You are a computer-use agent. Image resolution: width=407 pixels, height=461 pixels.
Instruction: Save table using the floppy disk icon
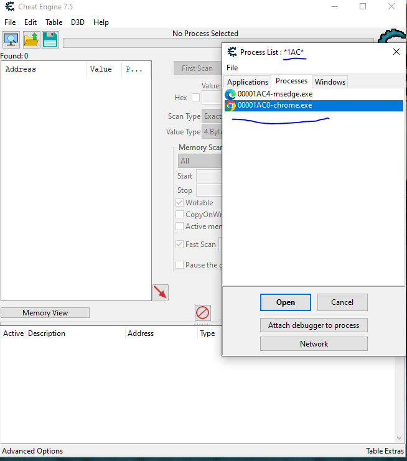(50, 40)
